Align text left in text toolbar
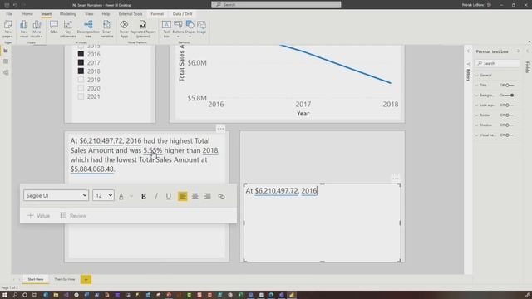532x299 pixels. click(183, 196)
